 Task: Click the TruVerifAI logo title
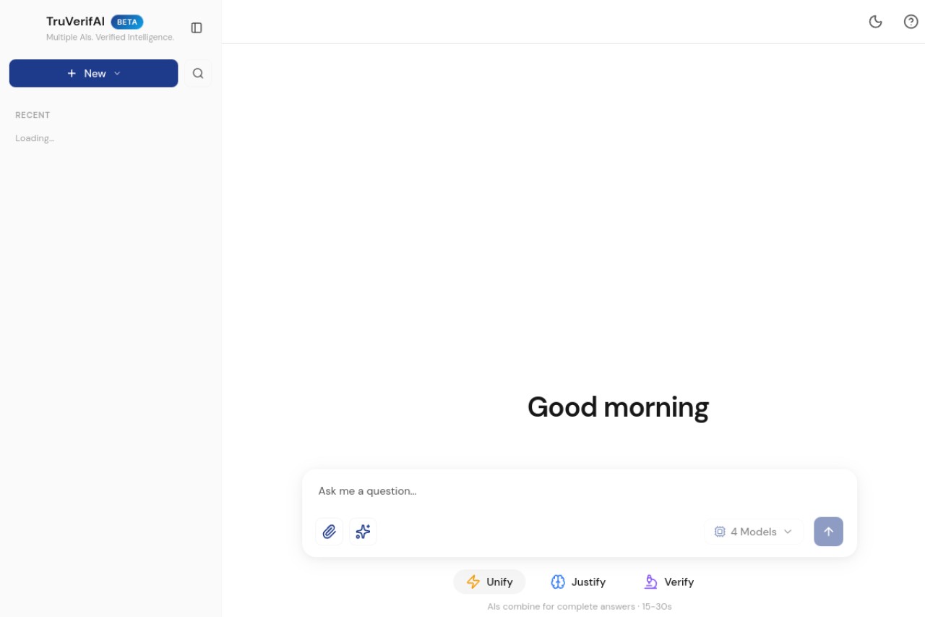click(x=75, y=22)
